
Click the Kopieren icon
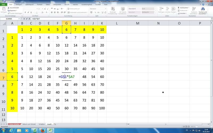click(9, 10)
